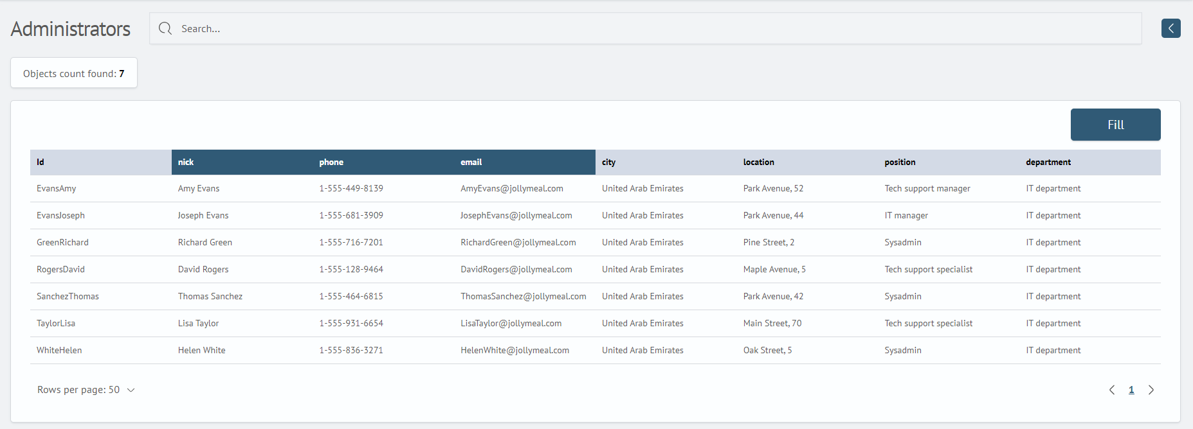Click nick Joseph Evans

tap(203, 215)
